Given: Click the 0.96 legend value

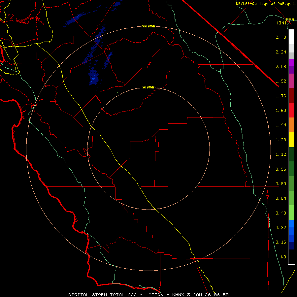Looking at the screenshot, I should coord(281,169).
